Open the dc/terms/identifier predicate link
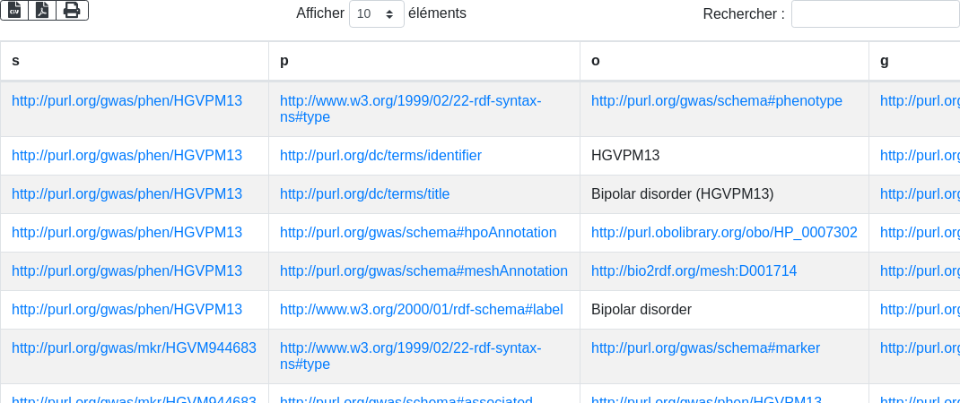 [x=380, y=155]
